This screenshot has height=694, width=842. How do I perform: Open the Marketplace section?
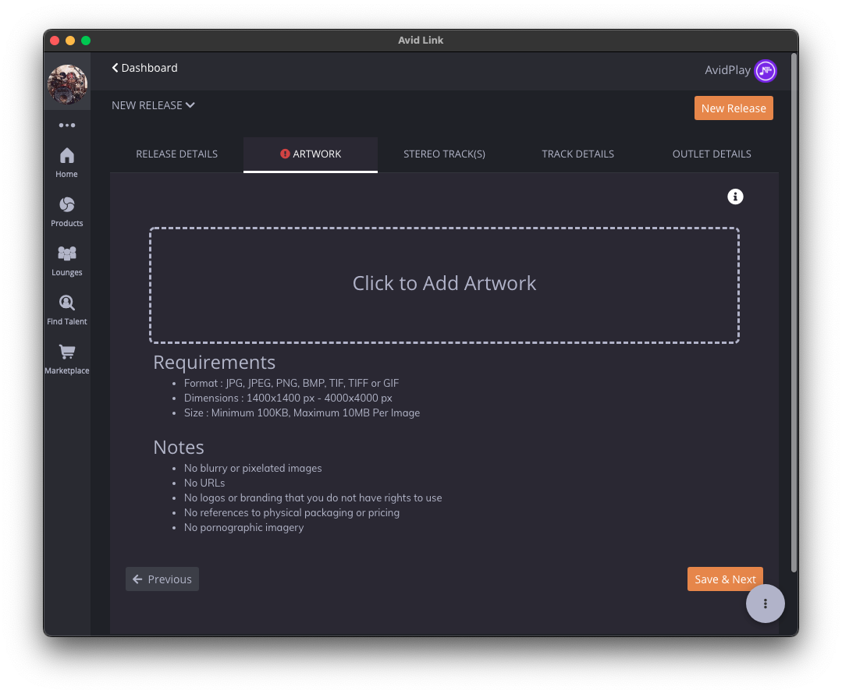tap(66, 356)
